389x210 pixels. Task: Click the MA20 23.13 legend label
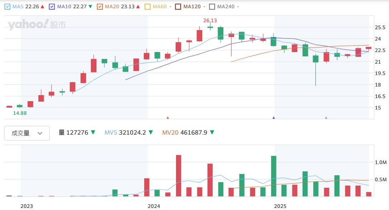pyautogui.click(x=118, y=6)
